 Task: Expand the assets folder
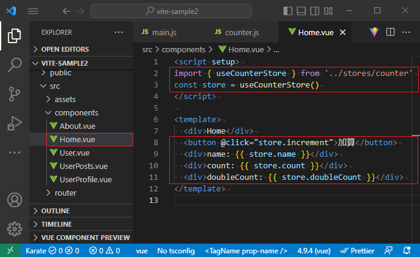(x=81, y=100)
